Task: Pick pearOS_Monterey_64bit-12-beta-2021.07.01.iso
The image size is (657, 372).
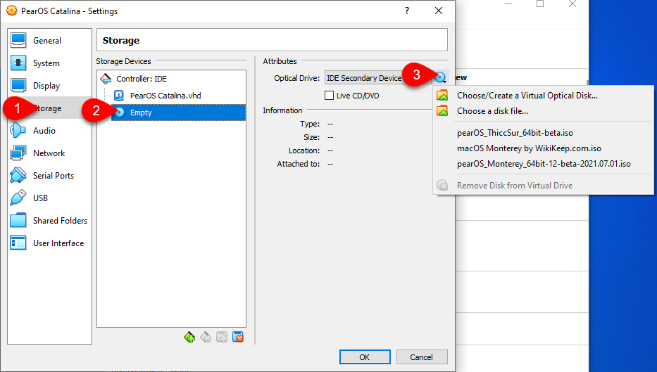Action: pos(543,164)
